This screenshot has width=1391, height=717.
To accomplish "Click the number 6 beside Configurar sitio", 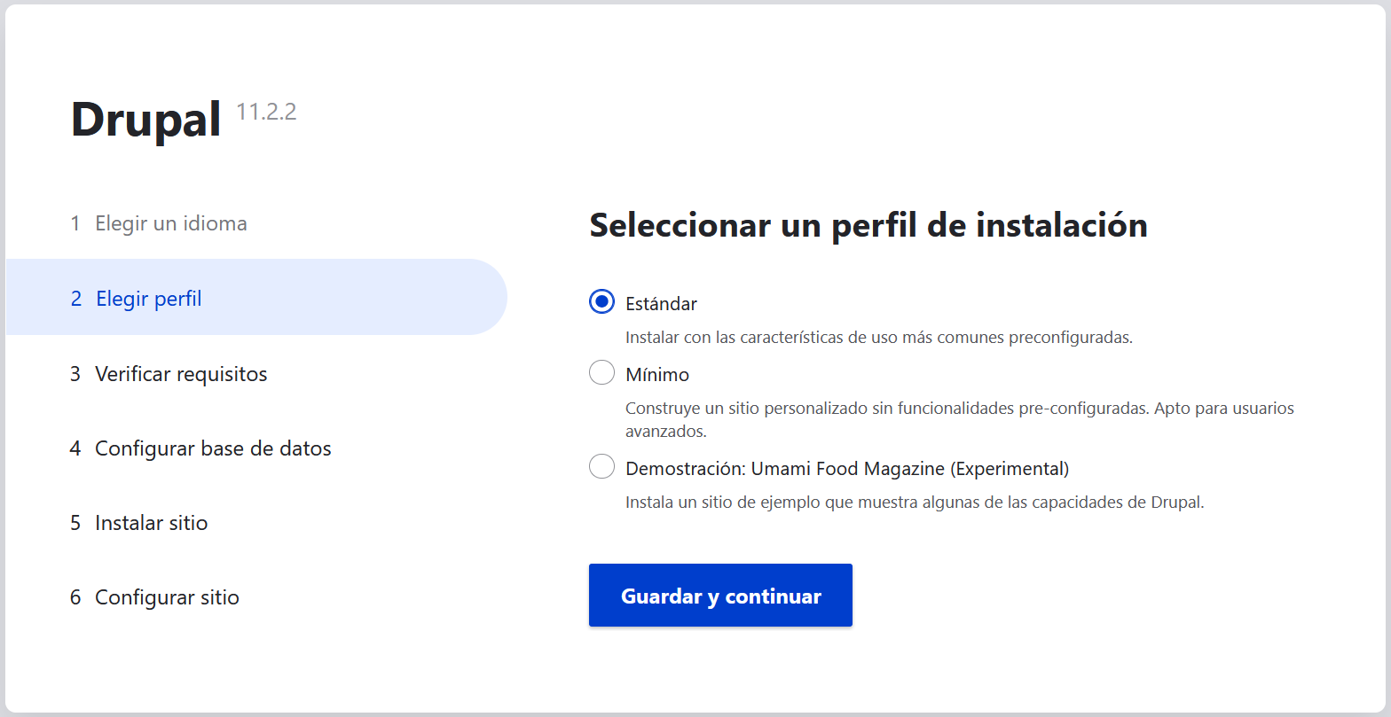I will 75,597.
